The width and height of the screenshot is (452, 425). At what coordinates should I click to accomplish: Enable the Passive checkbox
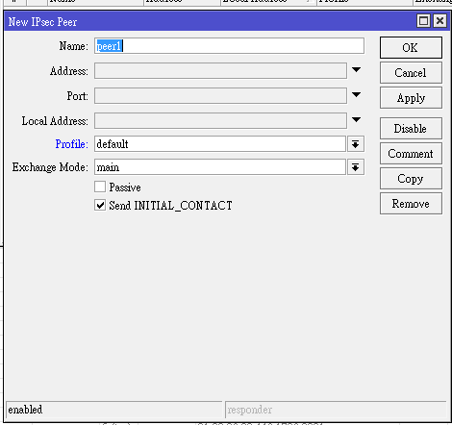click(x=100, y=187)
